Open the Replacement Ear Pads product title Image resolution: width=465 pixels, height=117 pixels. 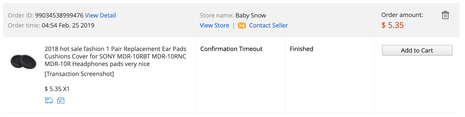(115, 56)
